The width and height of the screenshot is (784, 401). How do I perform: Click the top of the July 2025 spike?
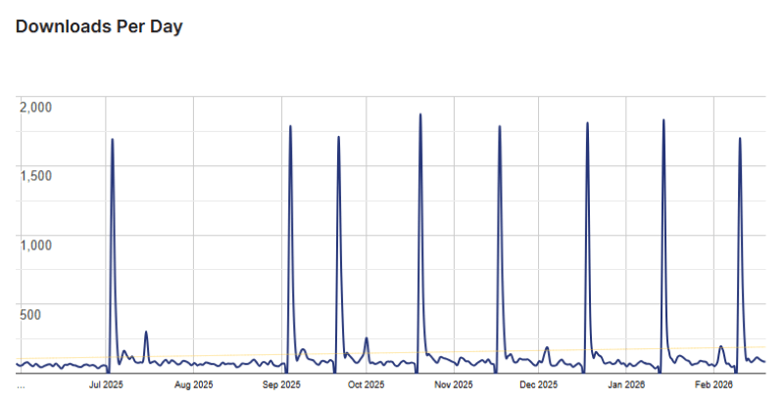pyautogui.click(x=112, y=140)
